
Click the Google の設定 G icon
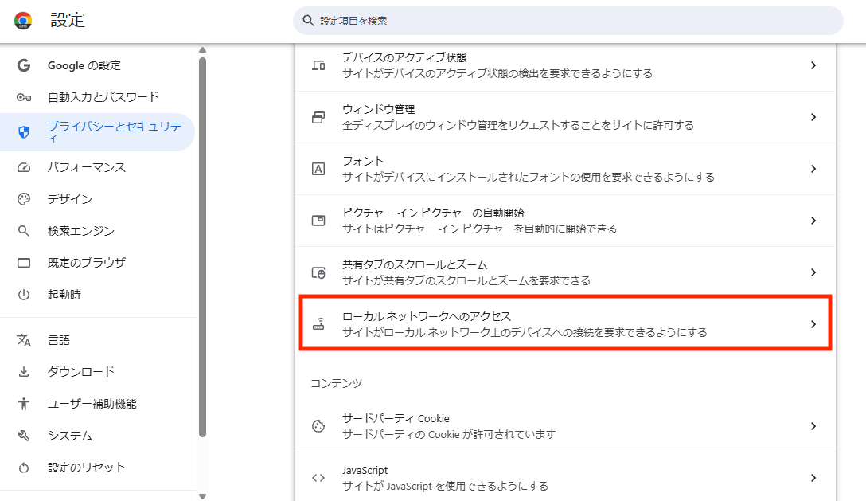pos(24,65)
